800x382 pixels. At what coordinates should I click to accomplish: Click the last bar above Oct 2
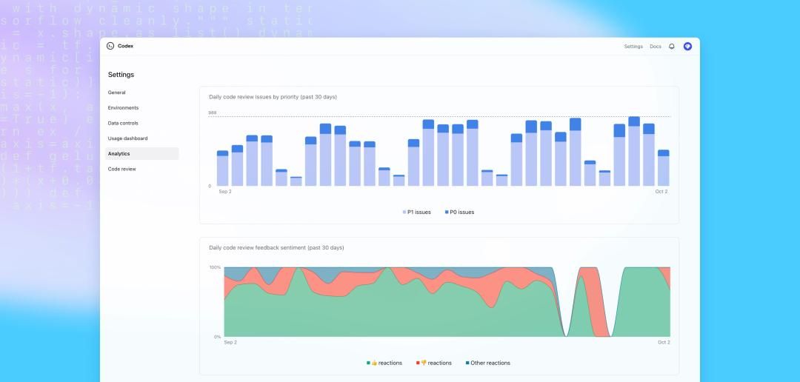[x=663, y=168]
